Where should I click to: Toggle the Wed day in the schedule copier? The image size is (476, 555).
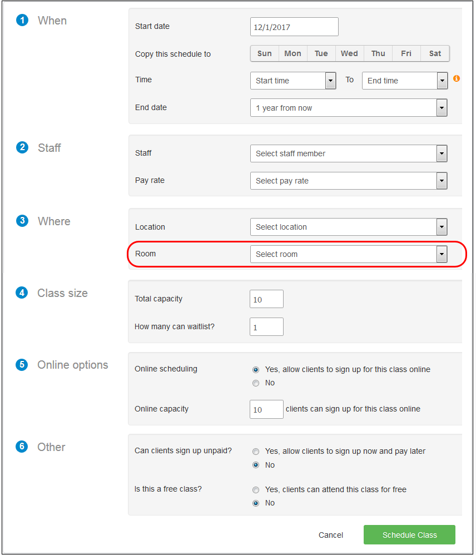pos(349,53)
